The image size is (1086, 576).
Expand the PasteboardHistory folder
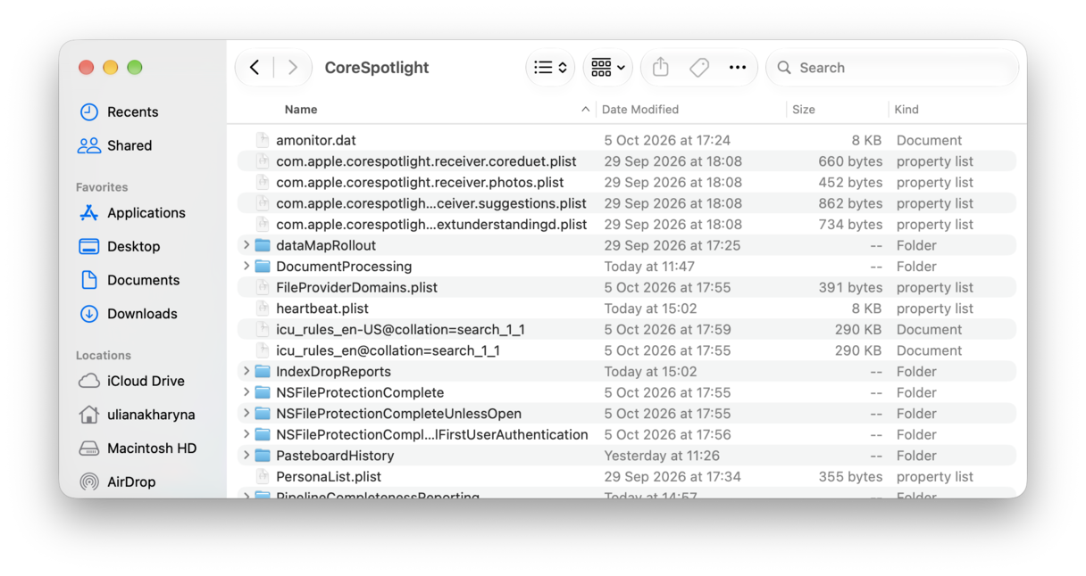coord(246,456)
